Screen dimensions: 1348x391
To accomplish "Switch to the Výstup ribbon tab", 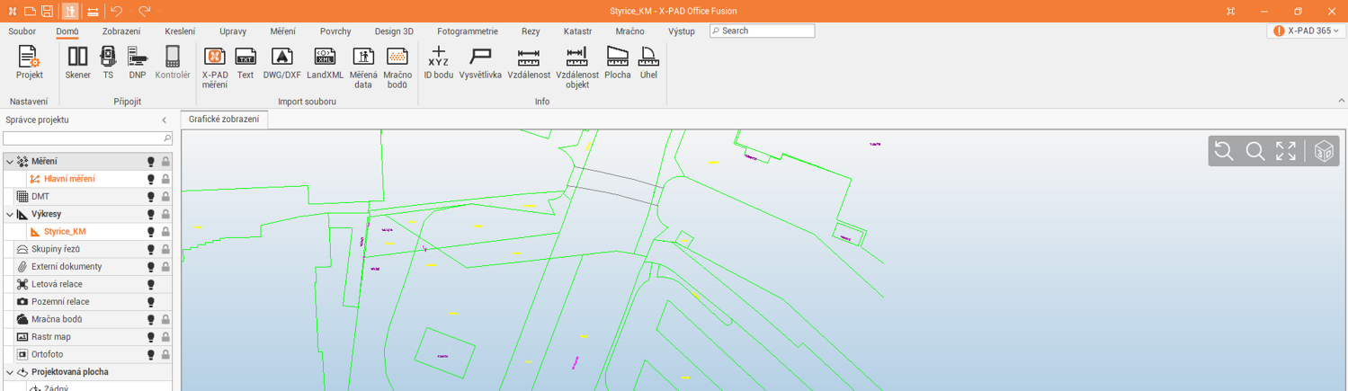I will 681,31.
